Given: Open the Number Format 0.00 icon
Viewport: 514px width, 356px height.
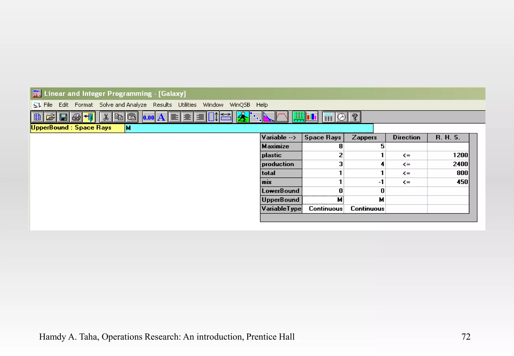Looking at the screenshot, I should click(x=149, y=117).
